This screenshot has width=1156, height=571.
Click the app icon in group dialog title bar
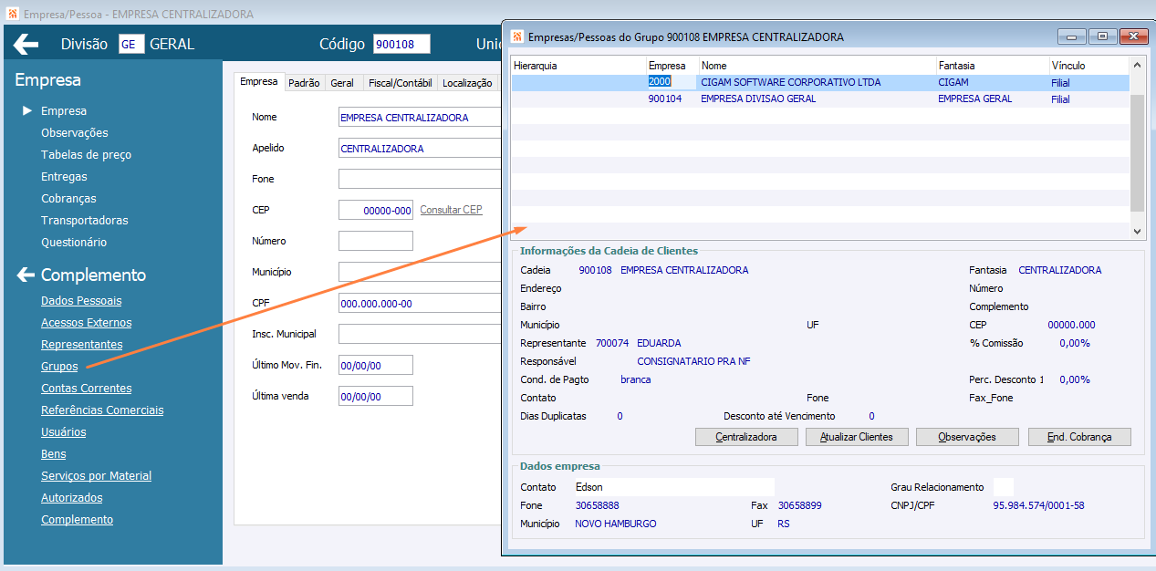coord(517,37)
